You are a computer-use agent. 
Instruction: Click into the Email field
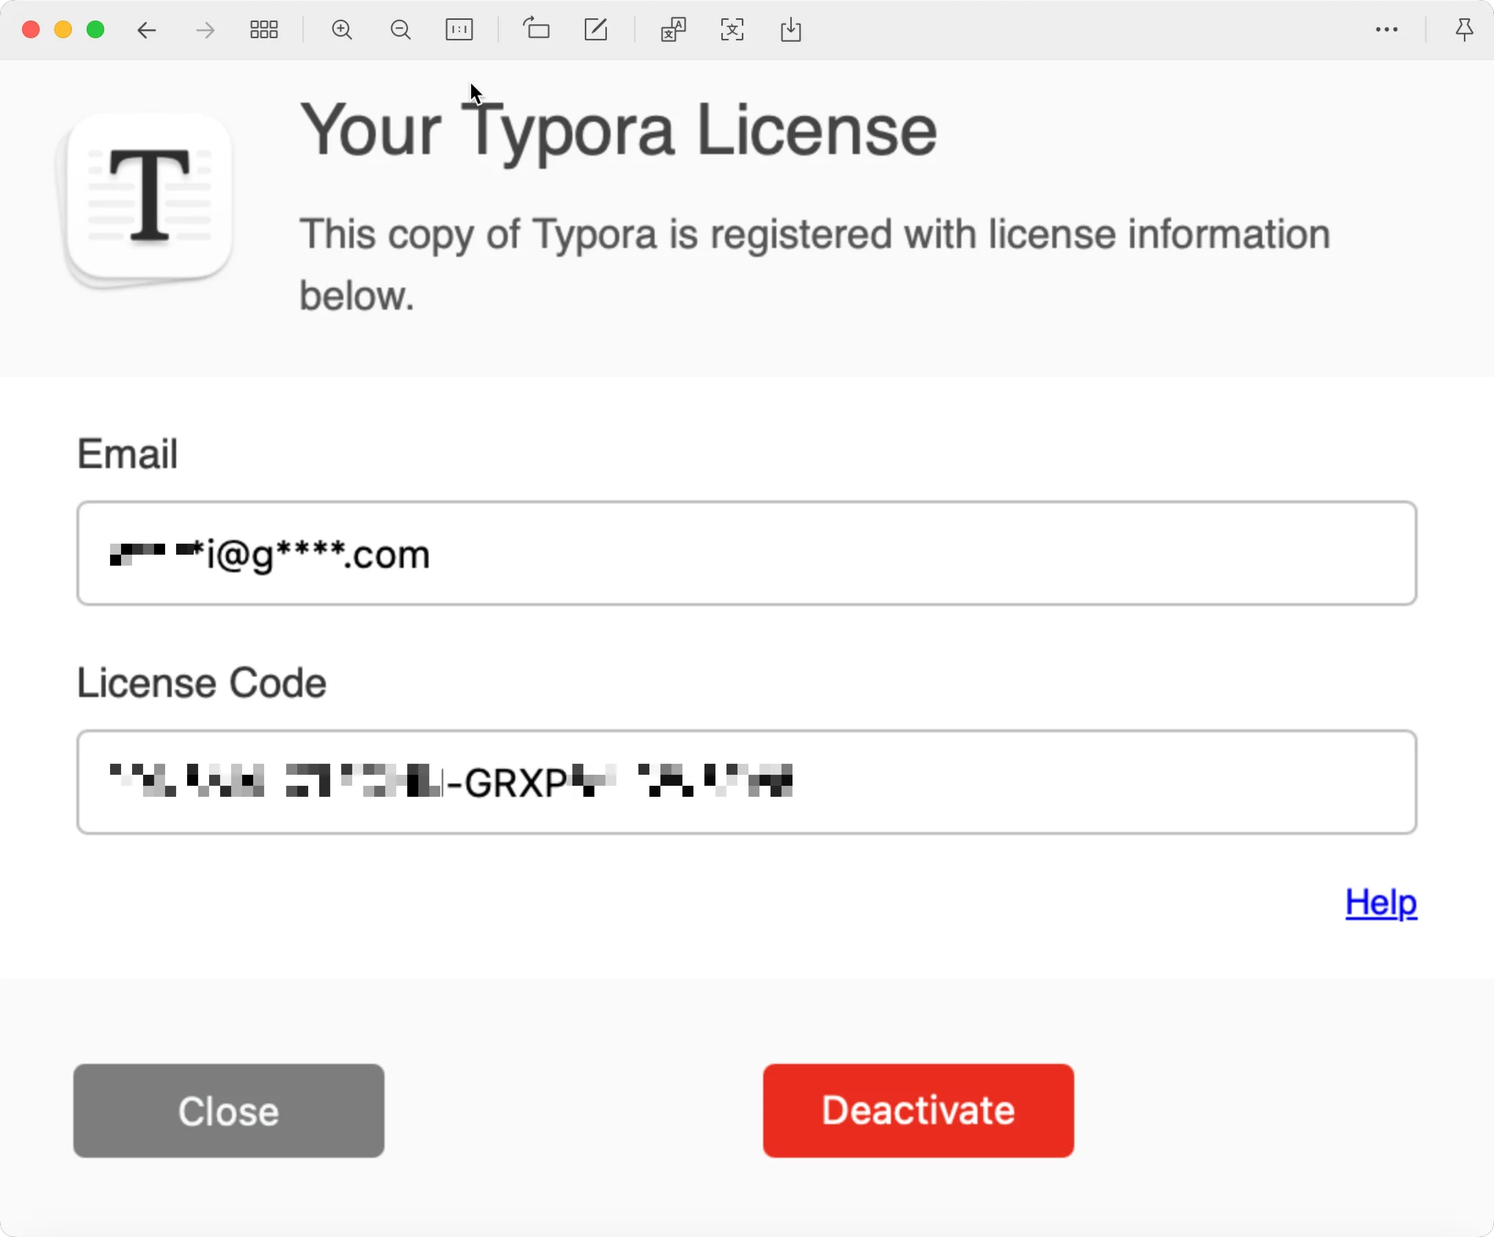pyautogui.click(x=747, y=553)
